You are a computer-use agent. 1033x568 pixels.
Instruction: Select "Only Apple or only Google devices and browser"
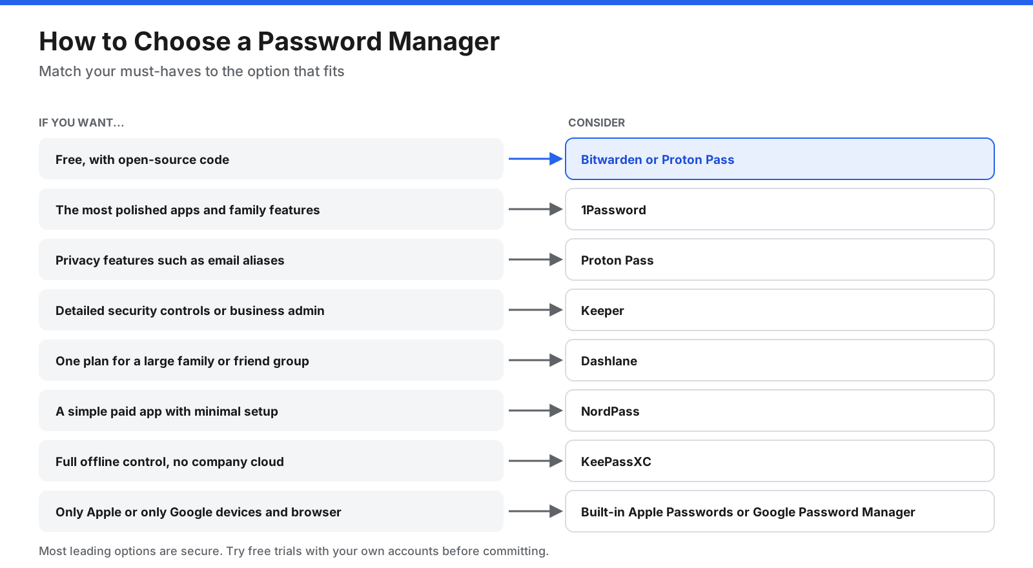coord(271,511)
